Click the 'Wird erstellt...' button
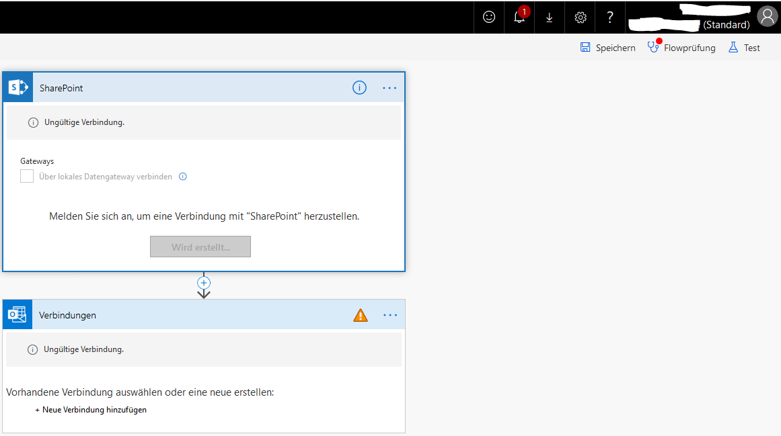This screenshot has height=436, width=781. click(x=200, y=247)
